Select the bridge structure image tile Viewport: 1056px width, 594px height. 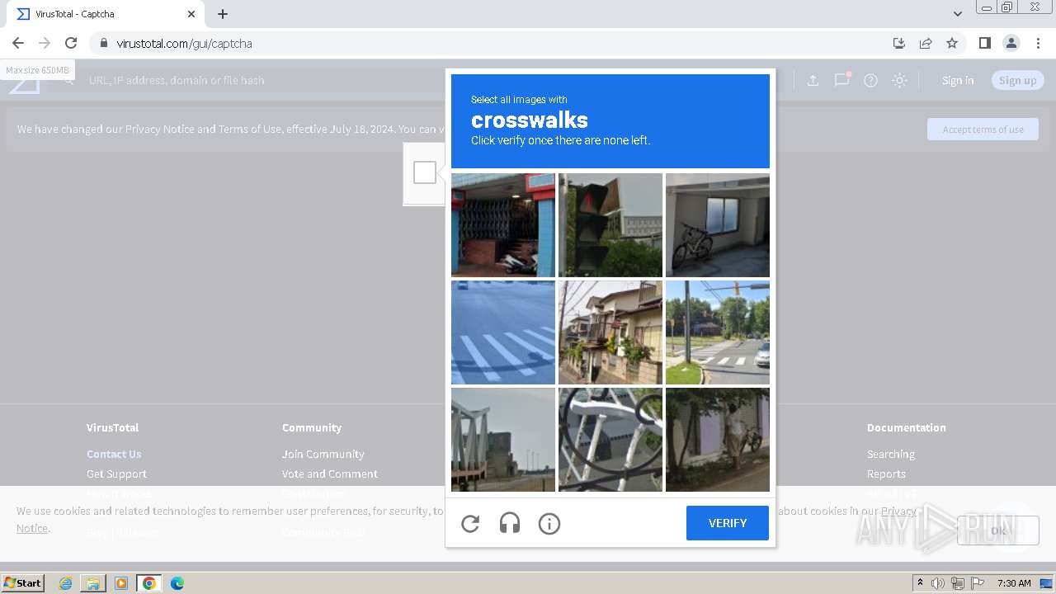(x=503, y=440)
